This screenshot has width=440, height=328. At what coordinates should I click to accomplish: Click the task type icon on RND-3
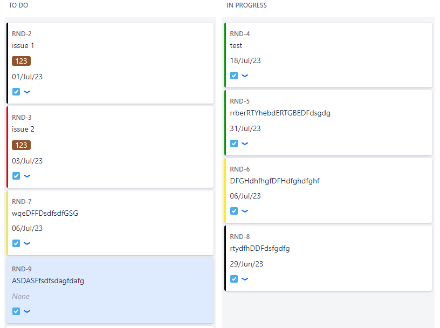click(x=17, y=176)
